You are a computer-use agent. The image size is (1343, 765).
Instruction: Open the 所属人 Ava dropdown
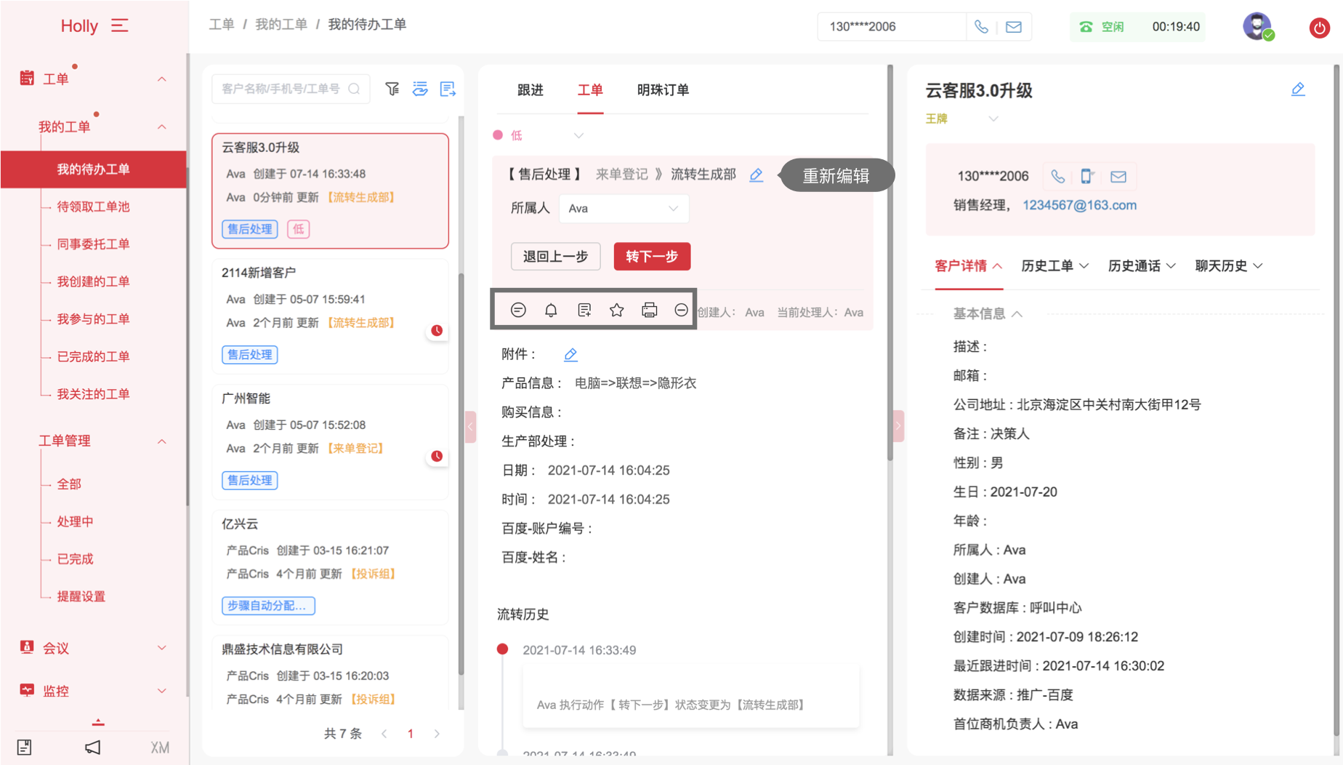pyautogui.click(x=623, y=209)
